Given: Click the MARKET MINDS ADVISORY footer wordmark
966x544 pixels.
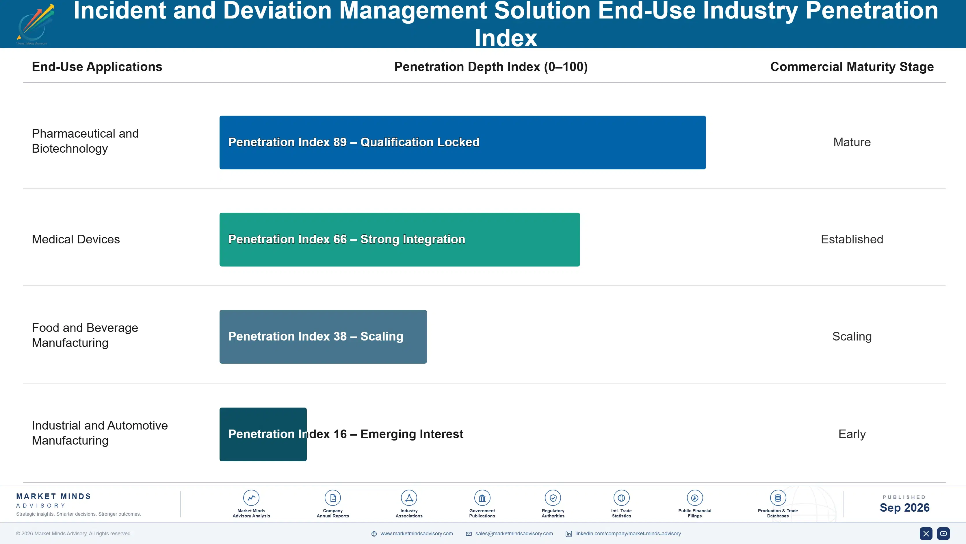Looking at the screenshot, I should point(54,500).
